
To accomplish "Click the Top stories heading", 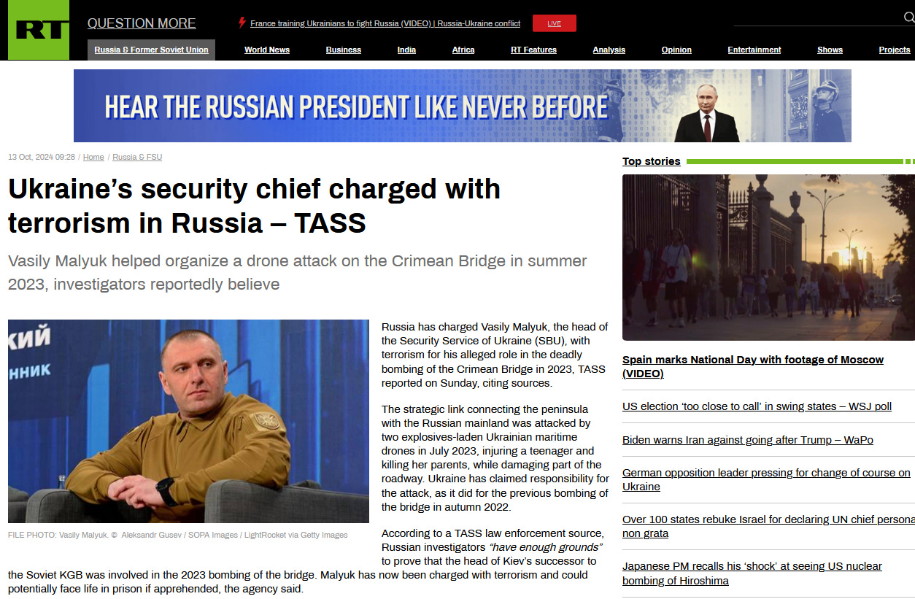I will click(x=651, y=161).
